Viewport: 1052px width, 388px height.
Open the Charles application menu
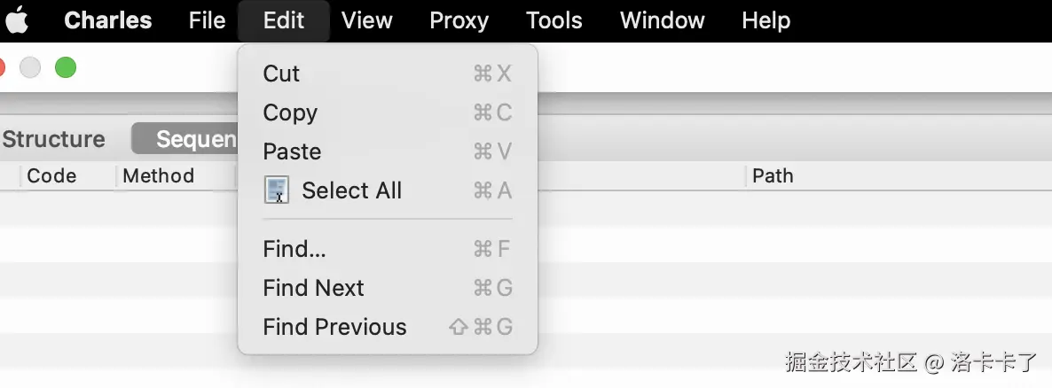click(x=108, y=20)
